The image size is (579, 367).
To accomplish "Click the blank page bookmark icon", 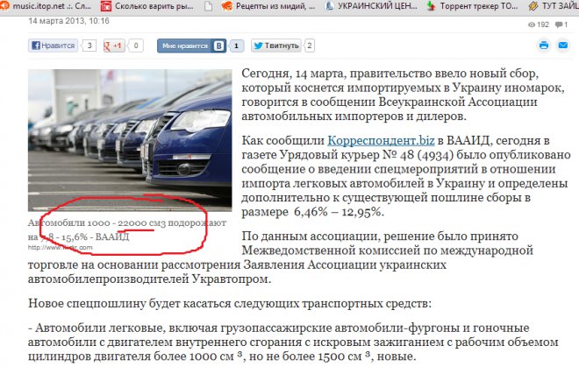I will point(208,6).
